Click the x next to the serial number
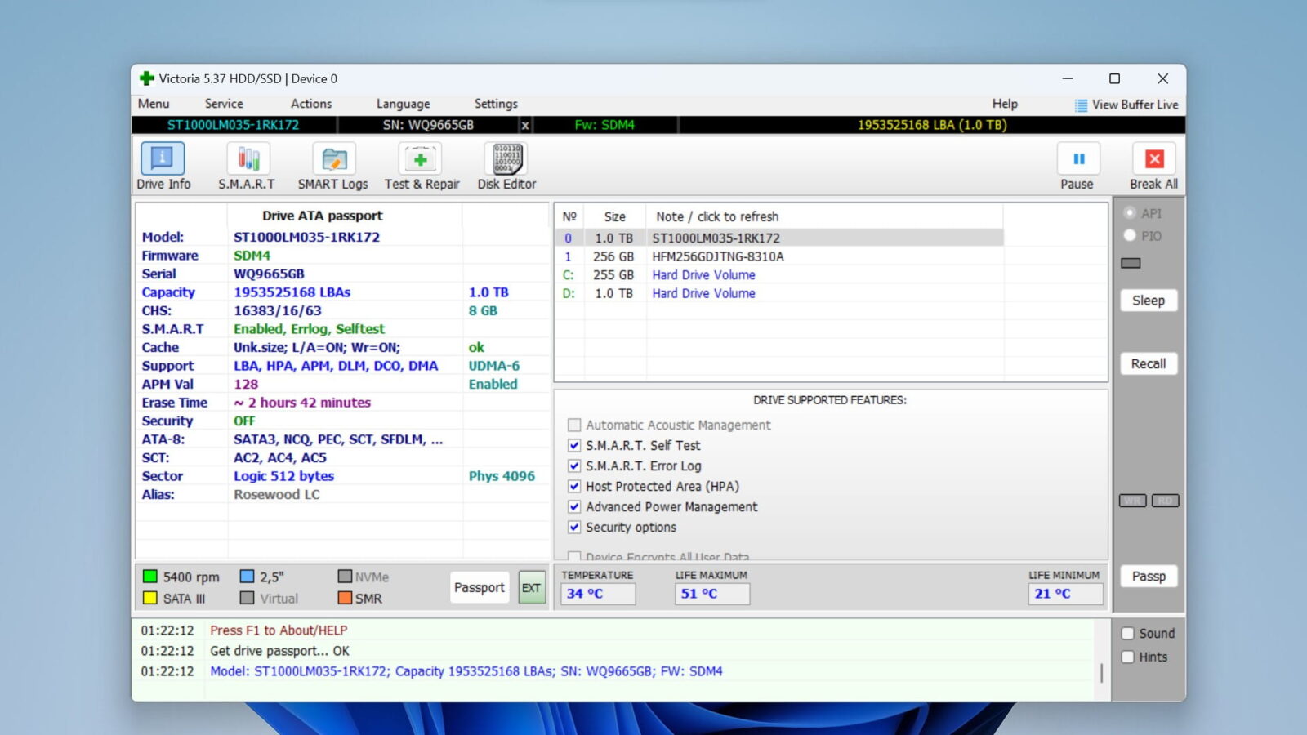This screenshot has width=1307, height=735. tap(525, 126)
